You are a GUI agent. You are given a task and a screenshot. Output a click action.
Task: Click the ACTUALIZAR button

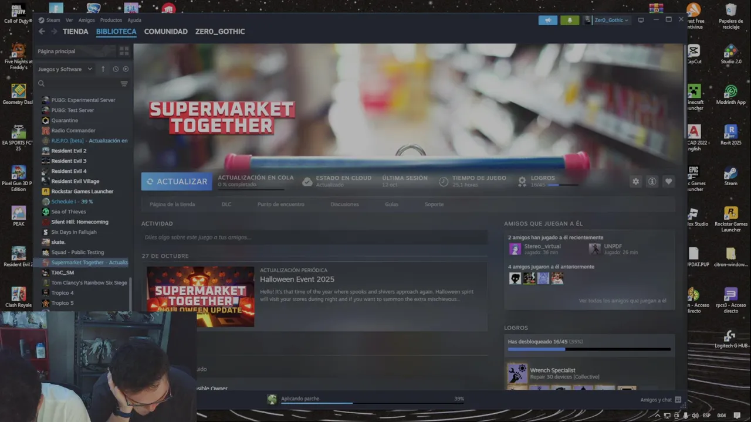[177, 182]
